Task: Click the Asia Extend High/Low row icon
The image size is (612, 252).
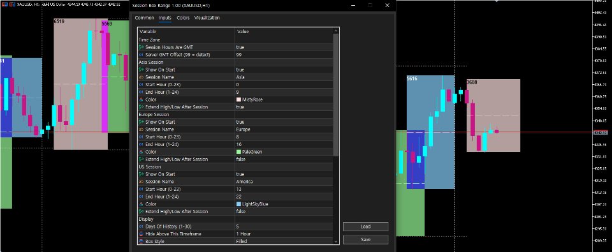Action: (x=142, y=107)
